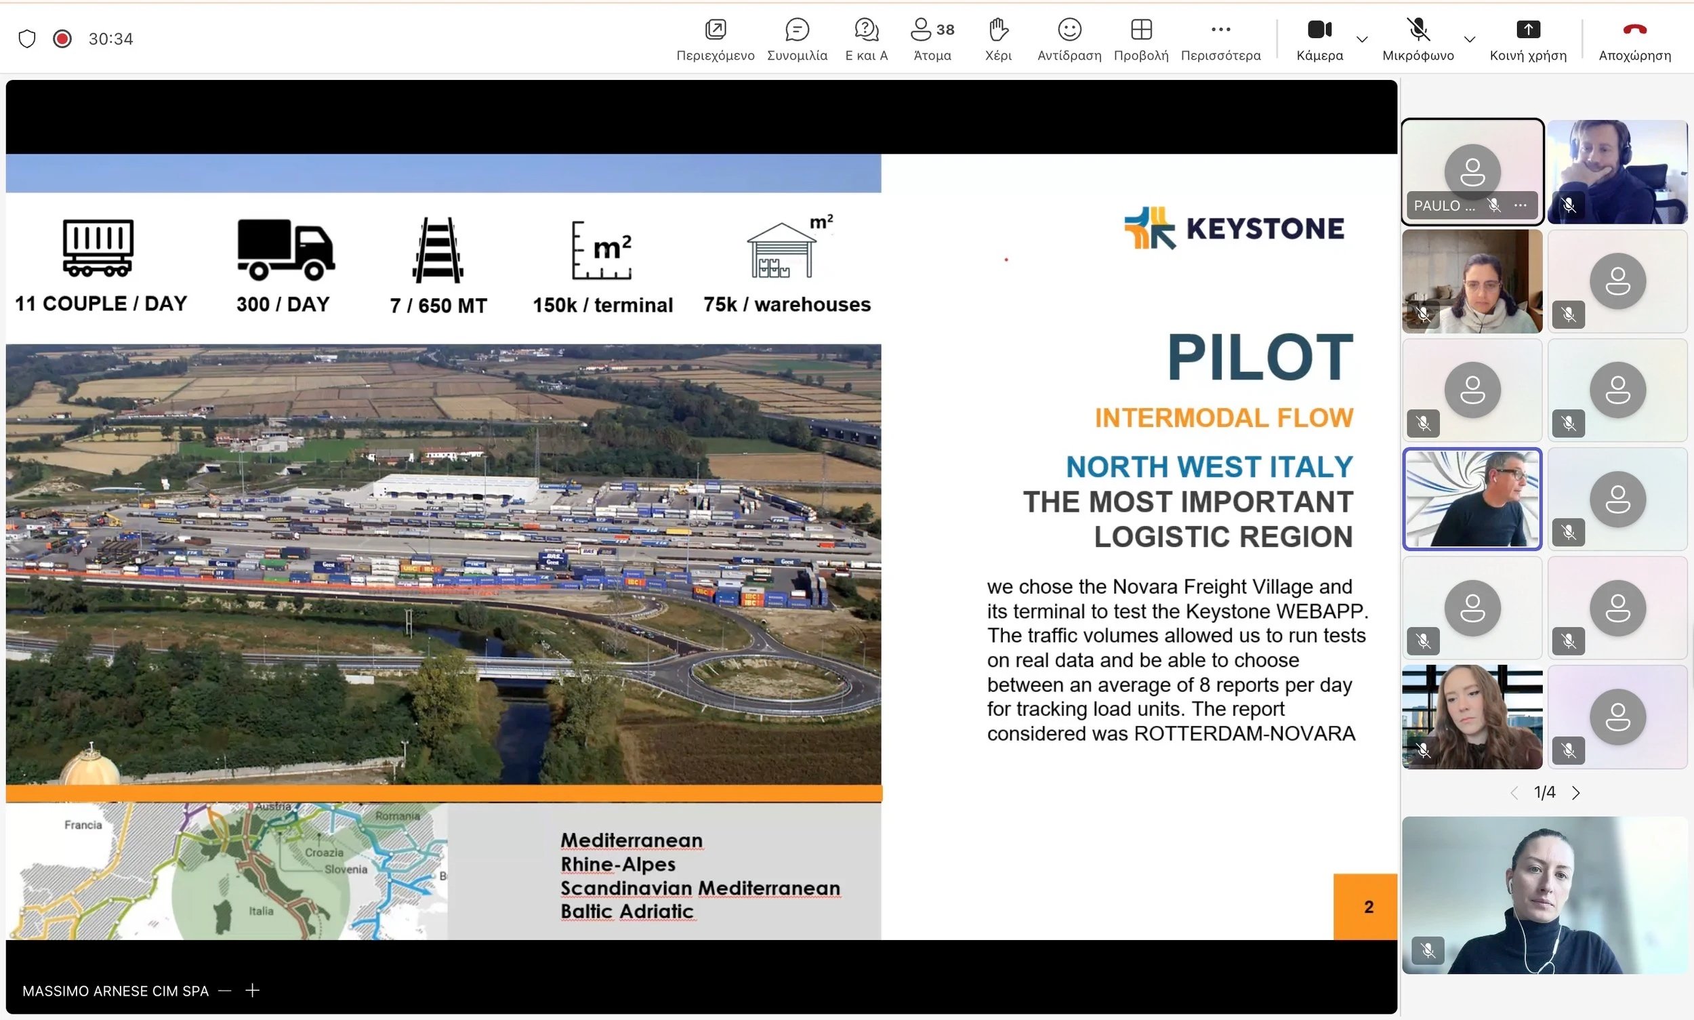This screenshot has height=1020, width=1694.
Task: Click the Αποχώρηση leave button
Action: click(1634, 38)
